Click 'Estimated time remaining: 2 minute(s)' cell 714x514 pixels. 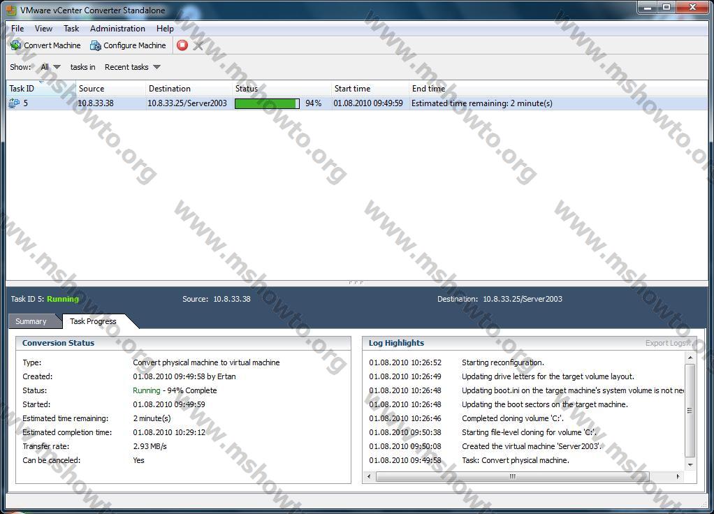click(482, 103)
